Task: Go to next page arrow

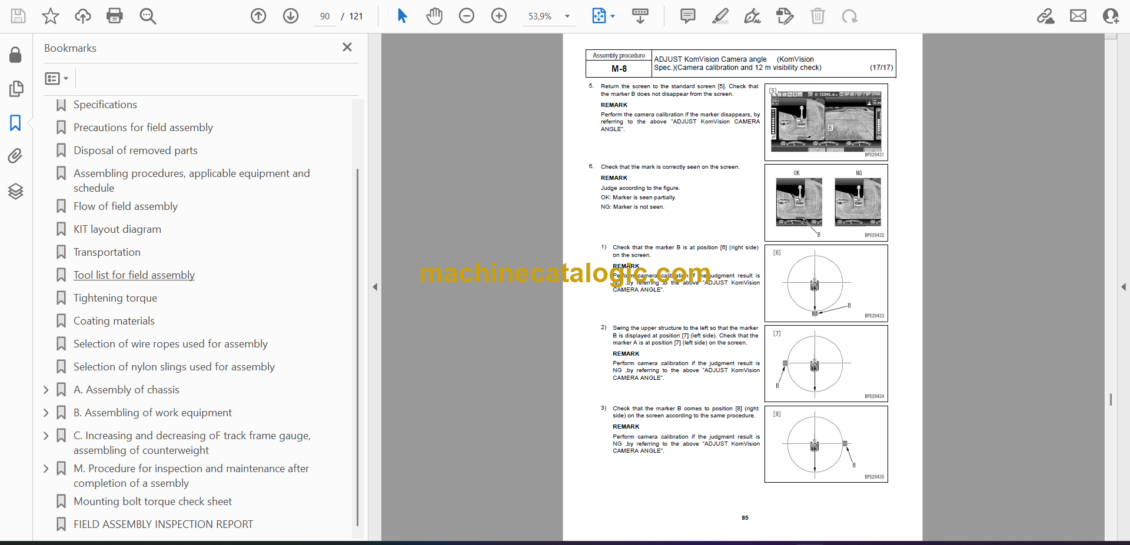Action: 291,16
